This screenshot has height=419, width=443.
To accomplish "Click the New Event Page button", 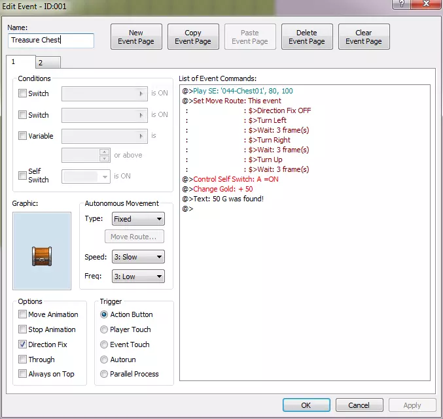I will coord(136,37).
